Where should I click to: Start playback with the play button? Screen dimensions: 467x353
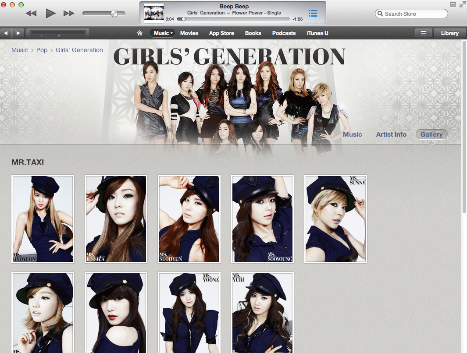pos(50,14)
